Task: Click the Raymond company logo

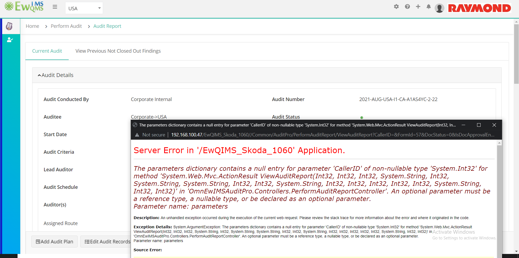Action: tap(479, 8)
